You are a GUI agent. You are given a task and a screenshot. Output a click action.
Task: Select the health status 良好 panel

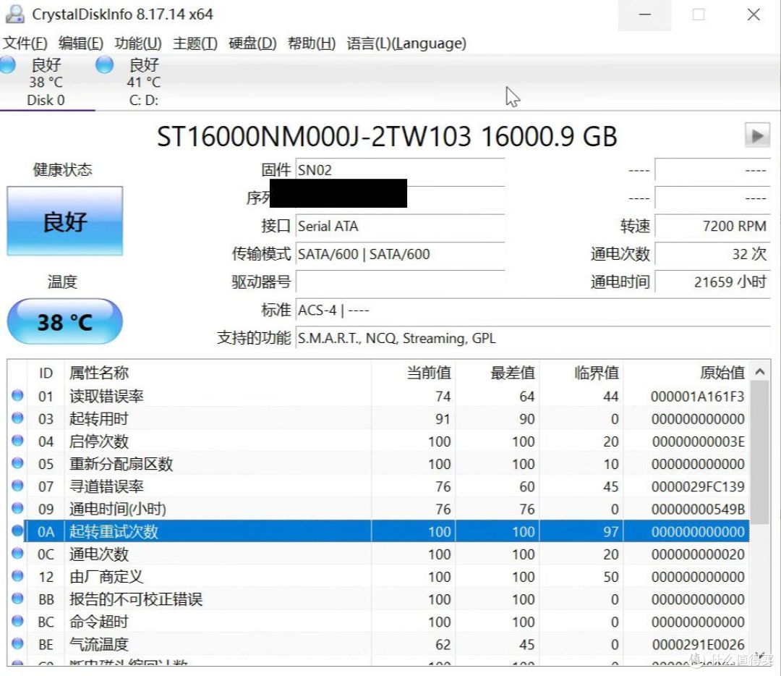64,221
